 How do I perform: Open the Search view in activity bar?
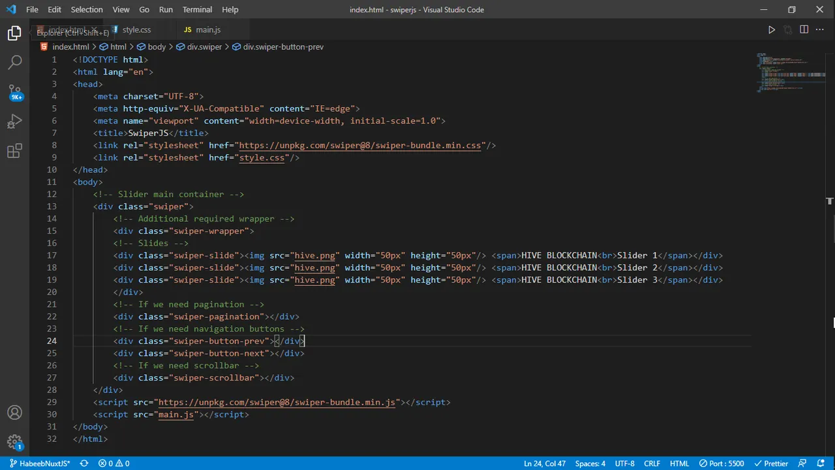[14, 63]
